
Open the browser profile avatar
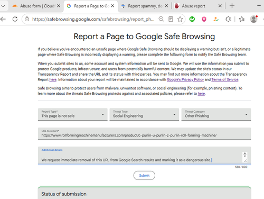[254, 19]
